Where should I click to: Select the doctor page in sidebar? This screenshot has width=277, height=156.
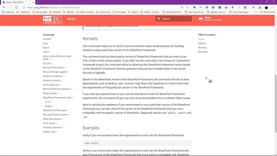pos(48,102)
